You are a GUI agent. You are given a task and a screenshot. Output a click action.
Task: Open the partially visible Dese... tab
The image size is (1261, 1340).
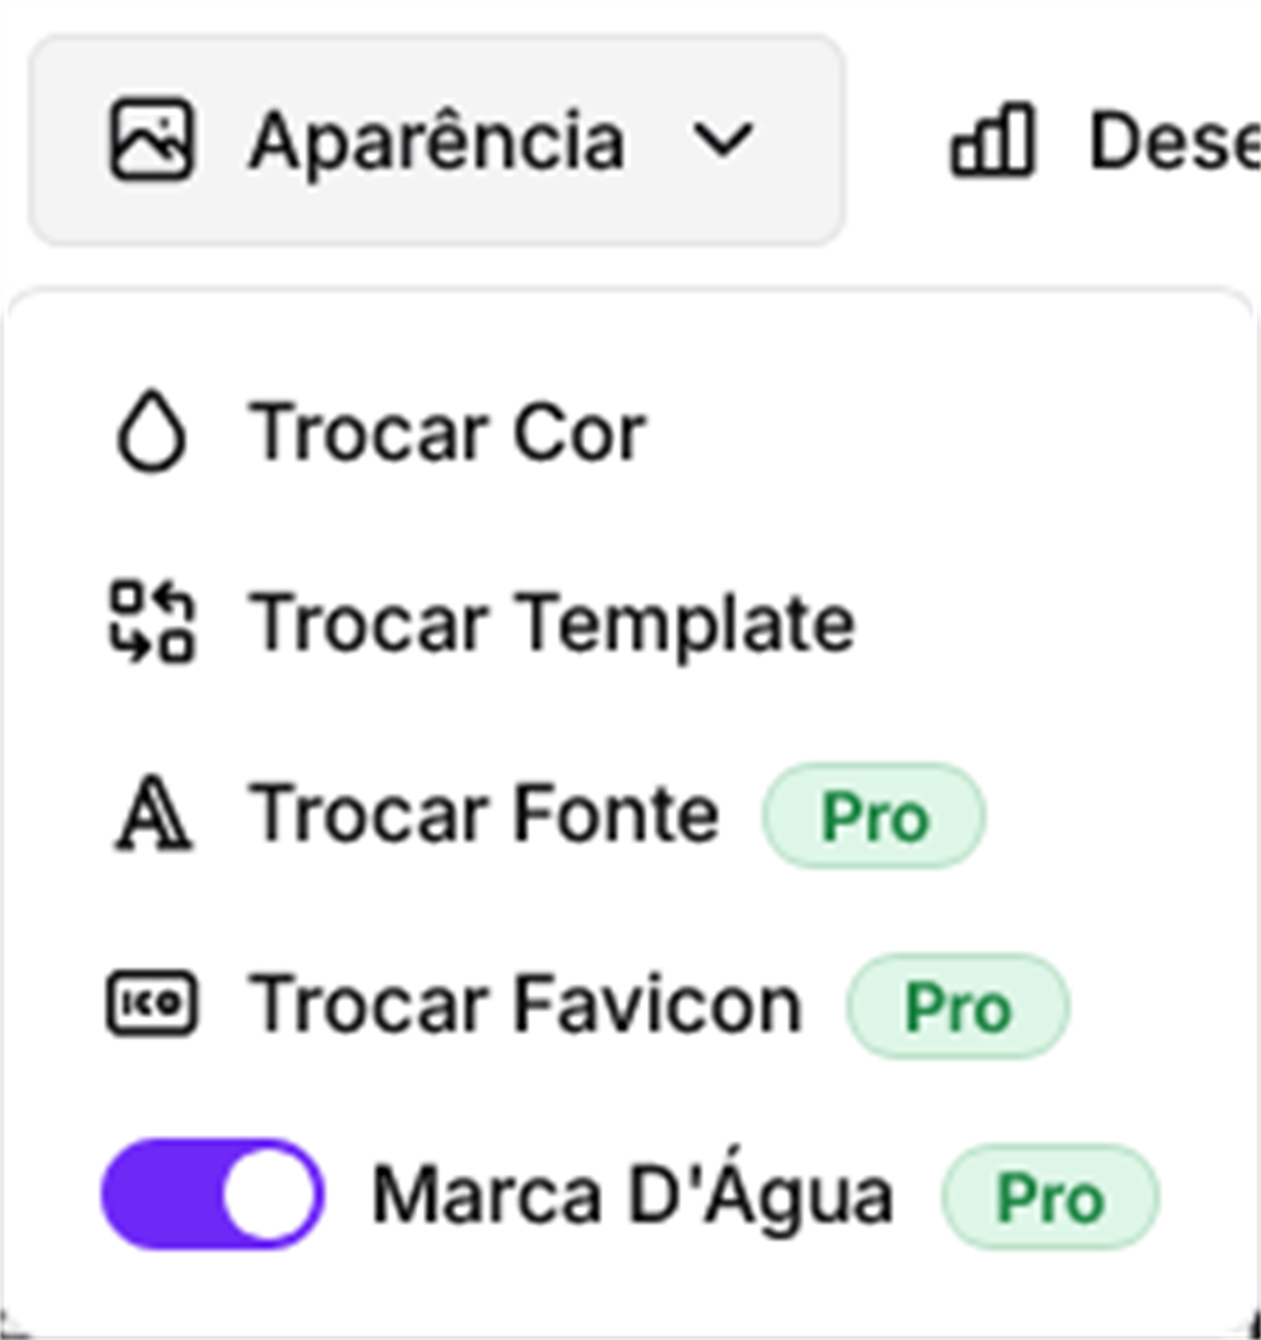tap(1174, 141)
